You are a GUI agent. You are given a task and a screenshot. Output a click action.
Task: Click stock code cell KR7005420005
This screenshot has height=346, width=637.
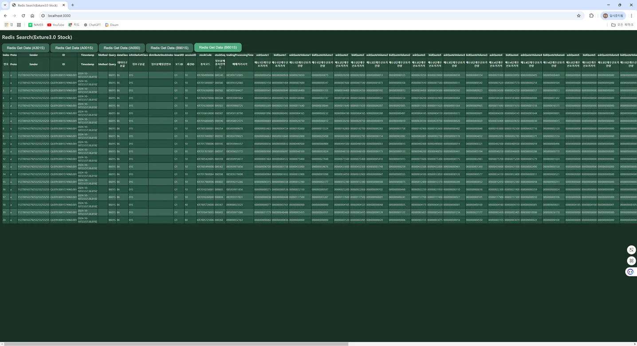pos(205,159)
